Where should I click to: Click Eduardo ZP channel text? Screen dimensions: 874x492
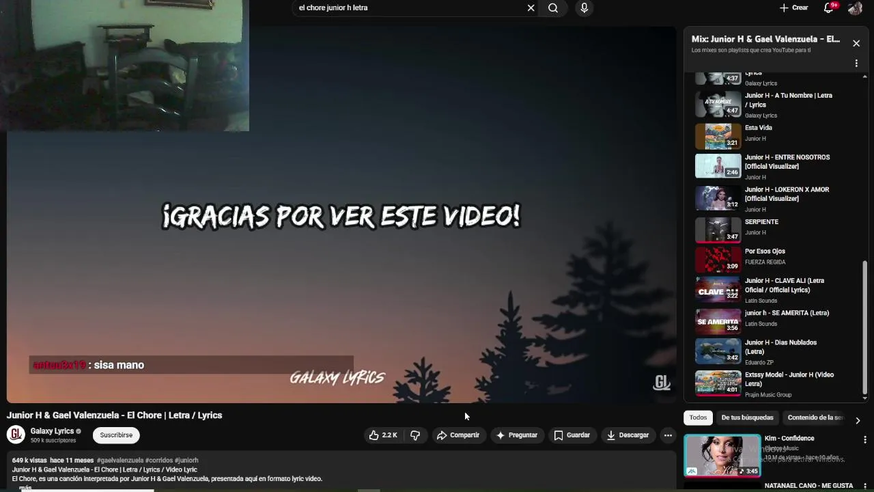(x=759, y=363)
